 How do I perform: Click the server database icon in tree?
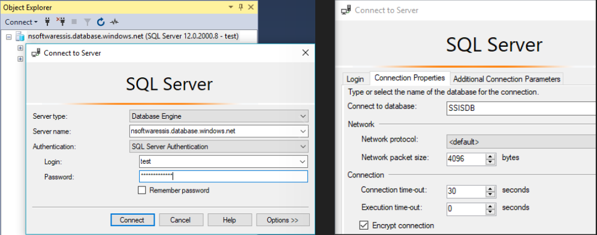click(x=20, y=37)
